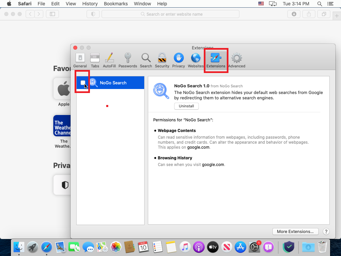Click the Tue 3:14 PM clock
This screenshot has width=341, height=256.
click(x=296, y=4)
